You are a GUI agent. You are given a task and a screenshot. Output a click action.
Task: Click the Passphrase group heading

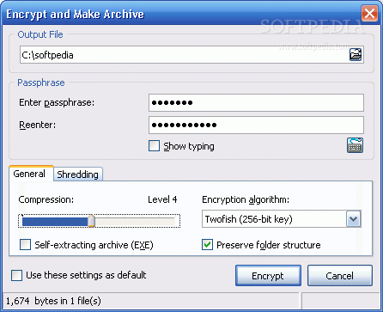click(41, 83)
